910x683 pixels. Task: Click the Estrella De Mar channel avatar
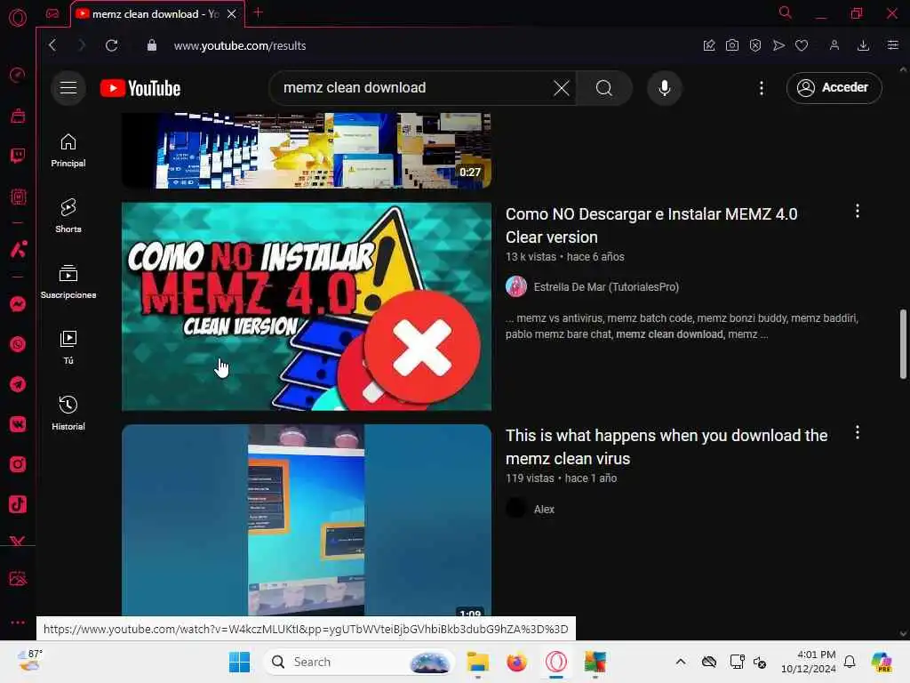pyautogui.click(x=516, y=287)
